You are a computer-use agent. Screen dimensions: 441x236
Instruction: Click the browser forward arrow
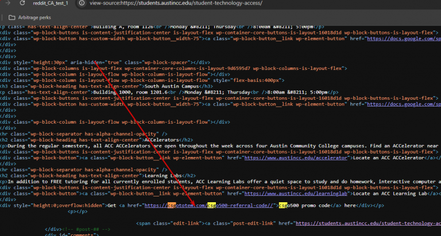[8, 3]
